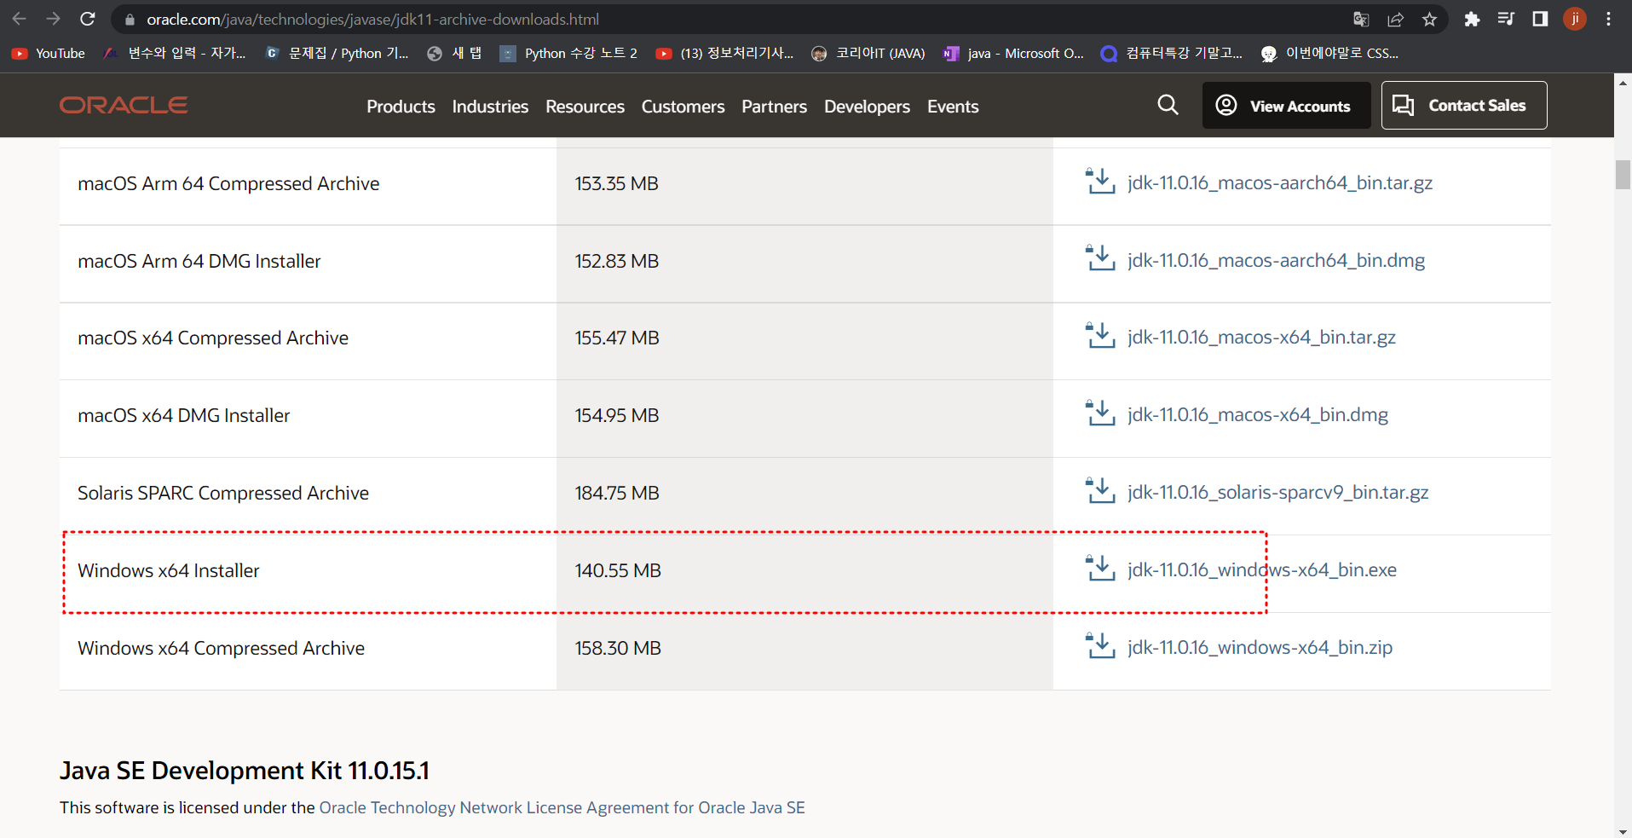Open the 'java - Microsoft O...' bookmark
Viewport: 1632px width, 838px height.
coord(1014,53)
